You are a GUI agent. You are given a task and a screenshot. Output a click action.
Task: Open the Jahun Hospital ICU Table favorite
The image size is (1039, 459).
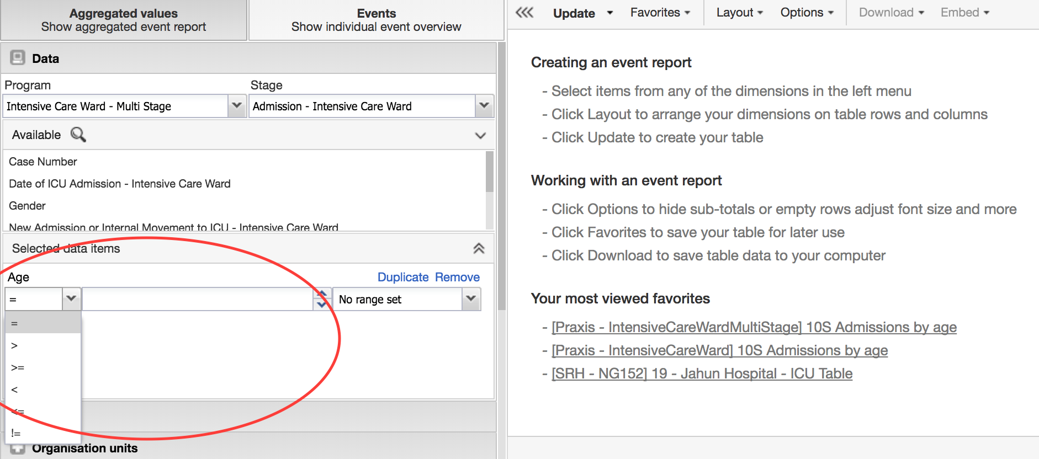702,373
